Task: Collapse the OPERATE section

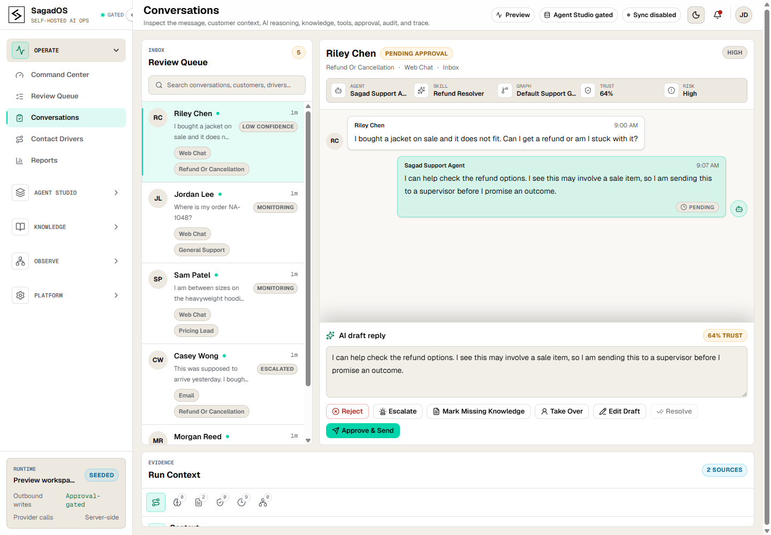Action: (x=66, y=50)
